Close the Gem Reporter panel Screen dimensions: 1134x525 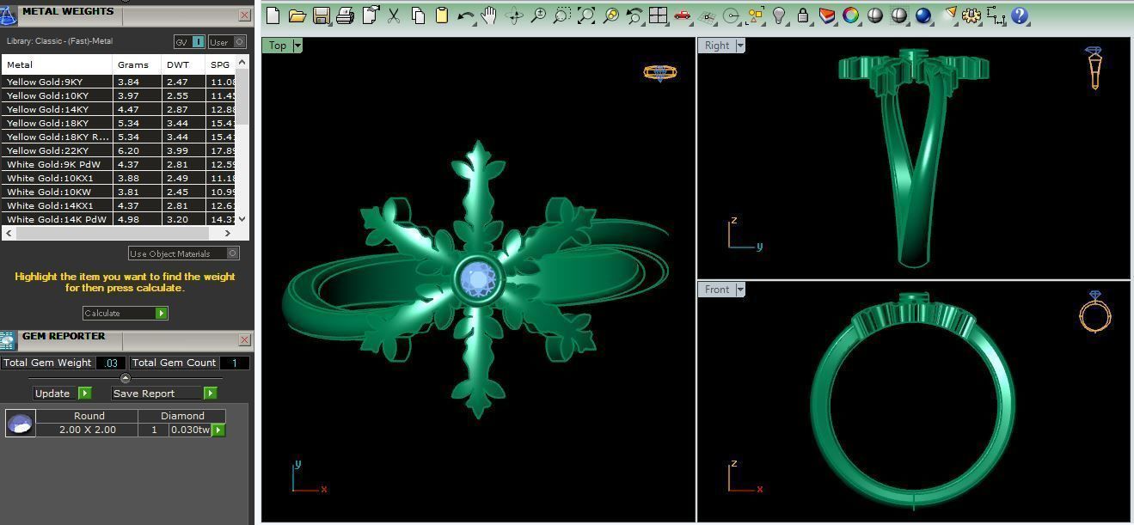(x=244, y=339)
